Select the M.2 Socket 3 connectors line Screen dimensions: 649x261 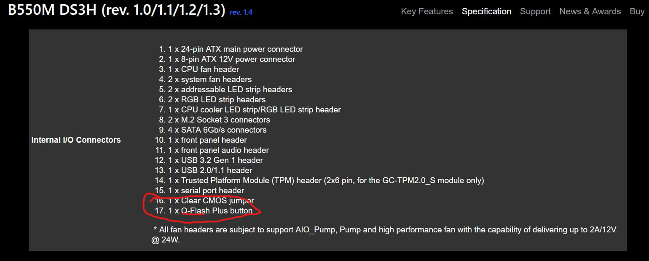[215, 120]
